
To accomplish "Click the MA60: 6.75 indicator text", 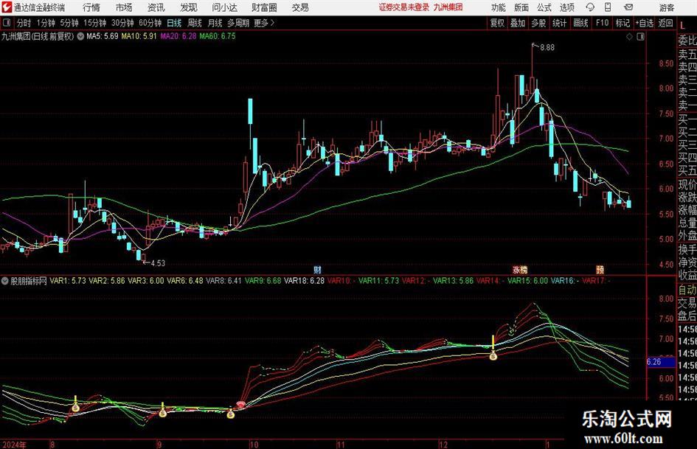I will coord(218,36).
